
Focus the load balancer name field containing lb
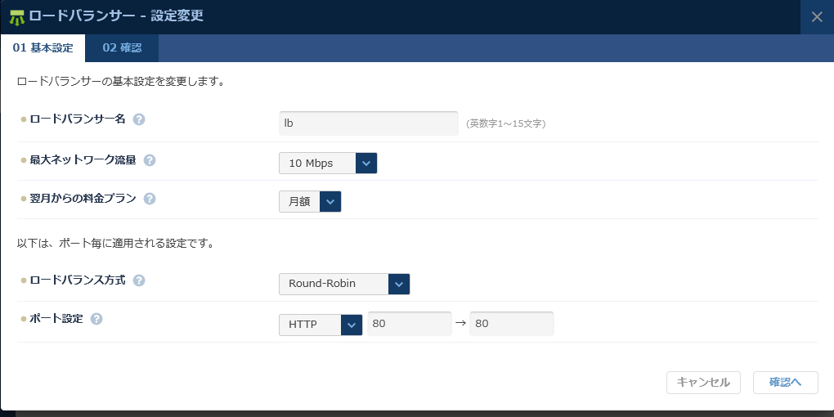click(368, 123)
